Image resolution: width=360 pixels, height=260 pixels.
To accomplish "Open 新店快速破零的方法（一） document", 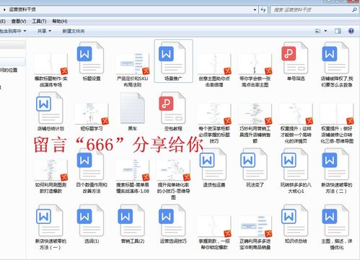I will (x=51, y=220).
